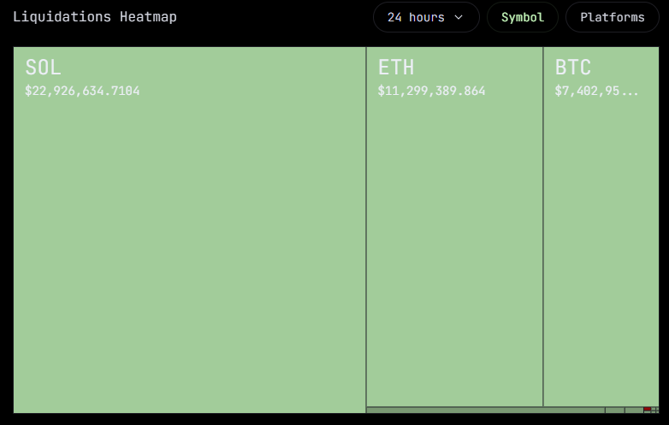Click the ETH liquidation tile
Image resolution: width=669 pixels, height=425 pixels.
coord(454,227)
